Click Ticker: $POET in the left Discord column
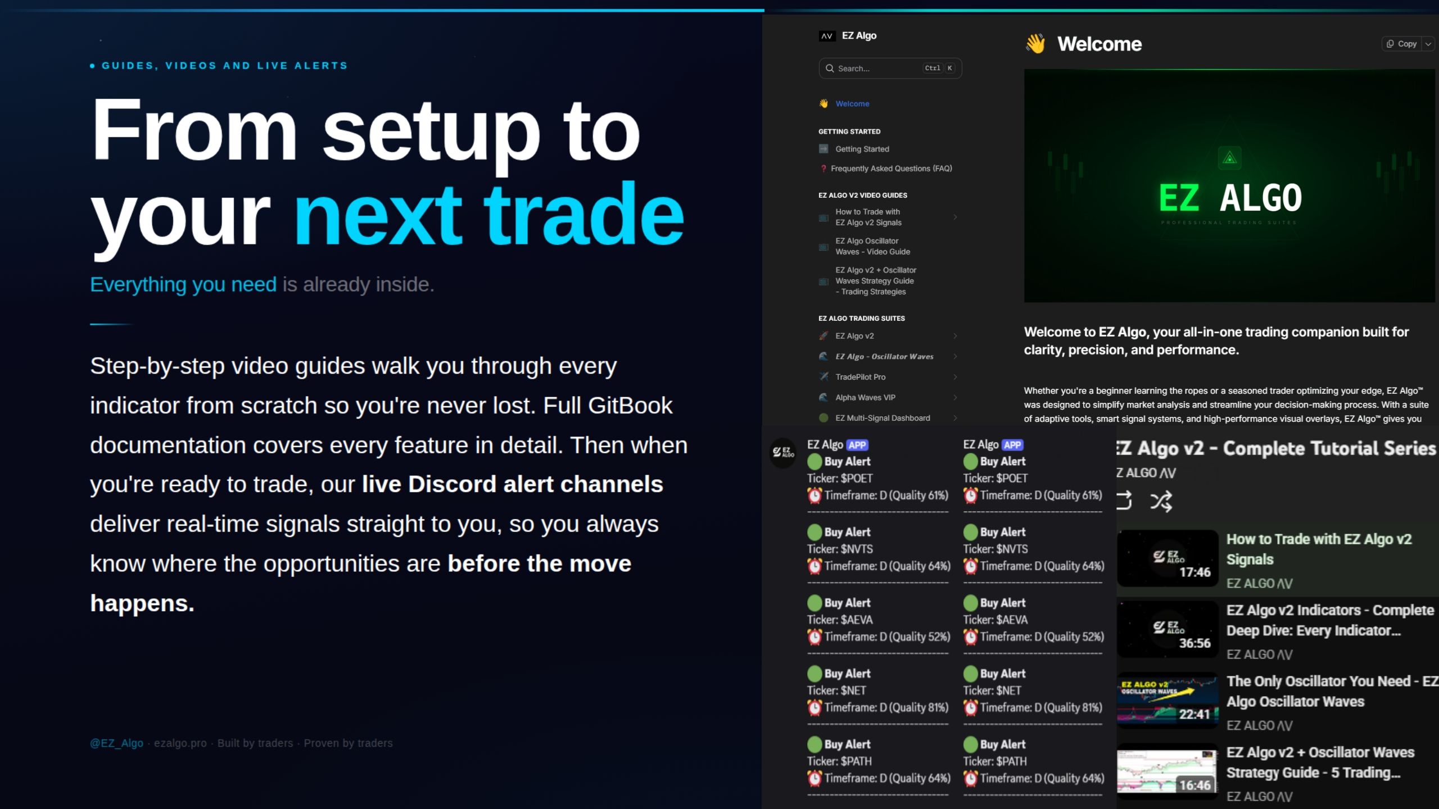 pyautogui.click(x=840, y=479)
